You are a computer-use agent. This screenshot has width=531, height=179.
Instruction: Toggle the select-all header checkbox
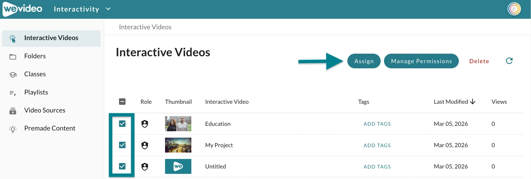[x=122, y=102]
